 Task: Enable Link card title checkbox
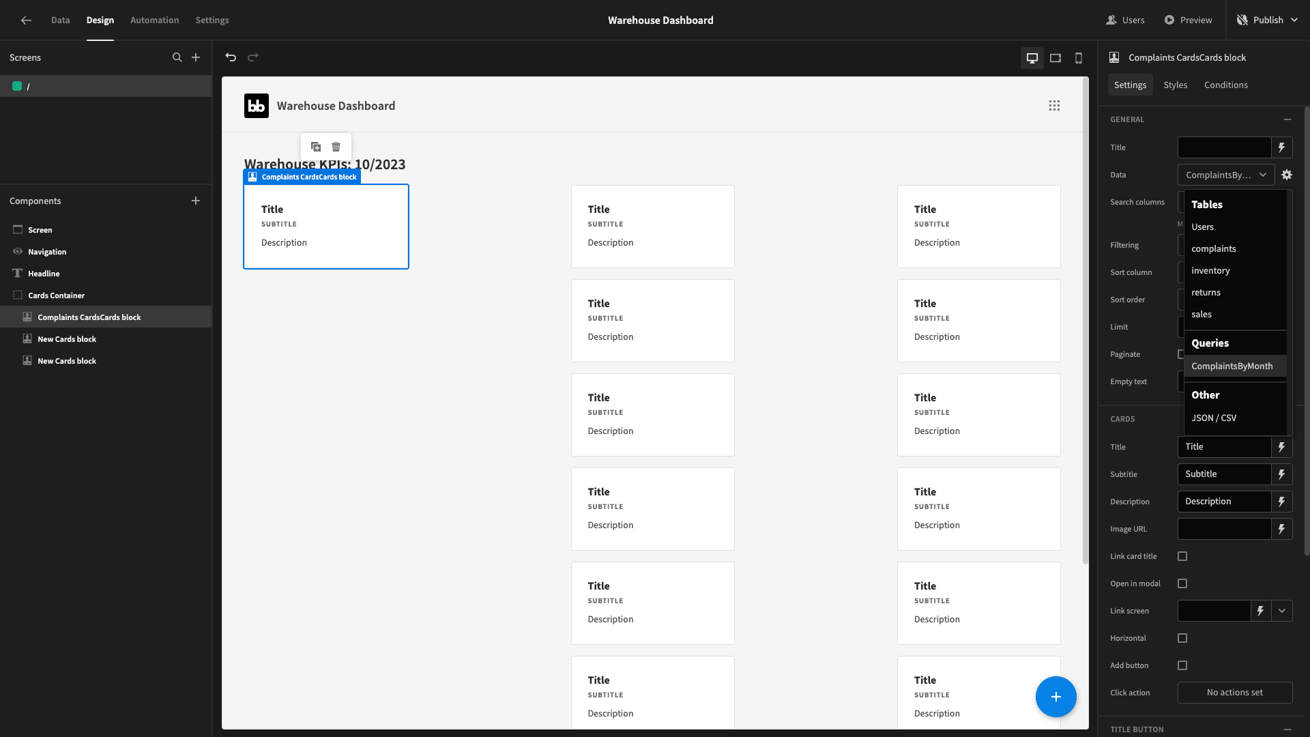(1182, 556)
